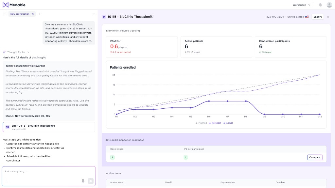Click the Status: New created March 30 text
The image size is (335, 188).
pyautogui.click(x=28, y=116)
